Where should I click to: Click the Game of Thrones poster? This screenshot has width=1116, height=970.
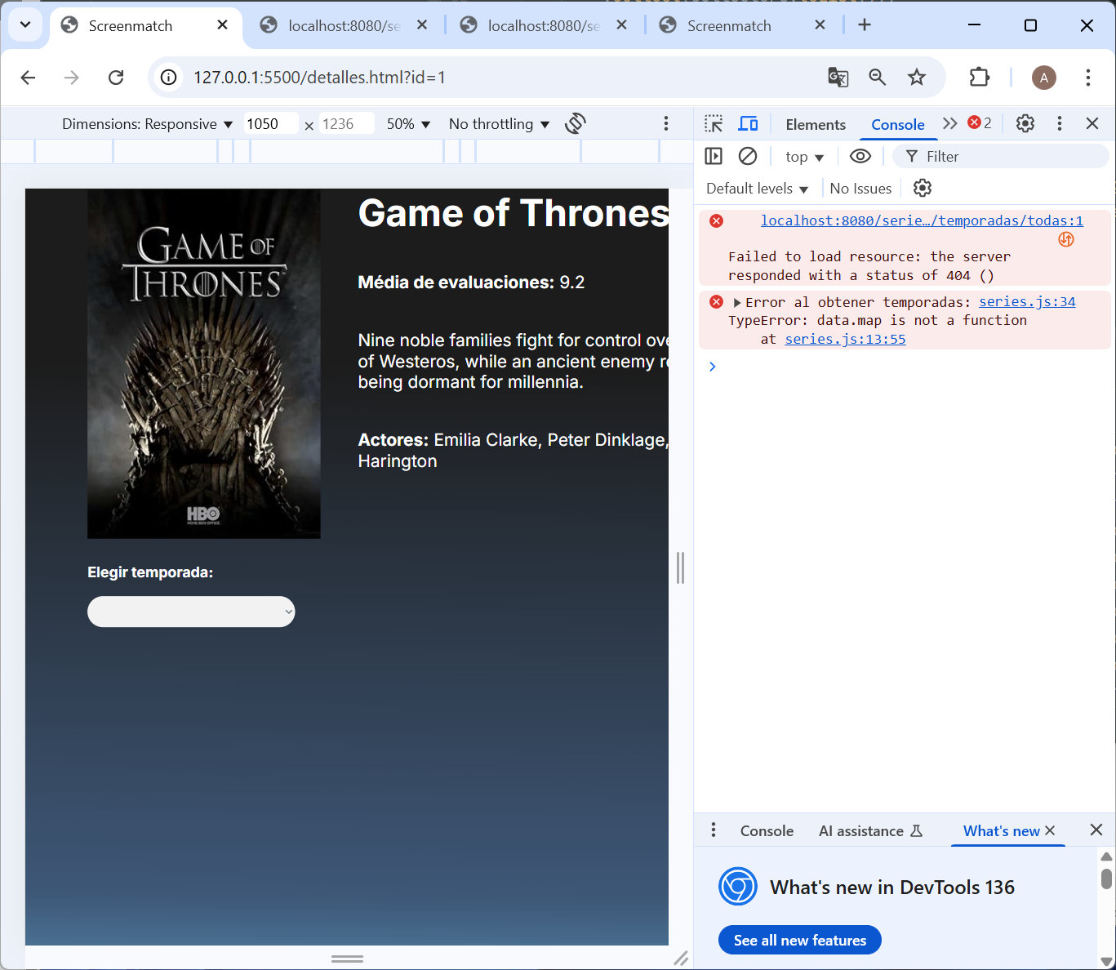(204, 364)
